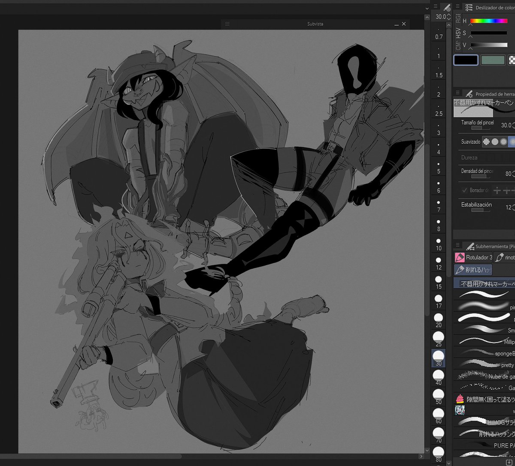Select the Deslizador de color panel icon
The image size is (515, 466).
point(469,8)
